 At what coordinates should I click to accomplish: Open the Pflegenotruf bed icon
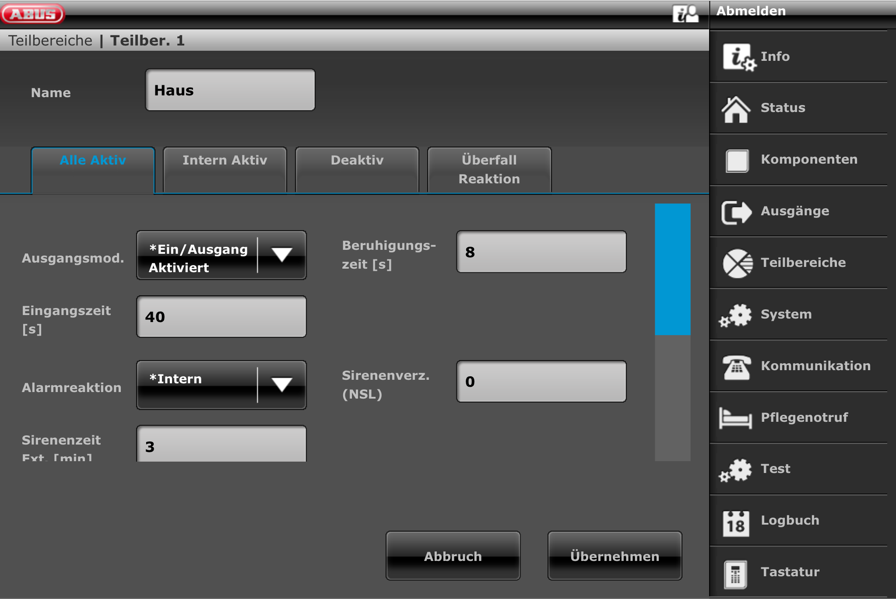(735, 418)
